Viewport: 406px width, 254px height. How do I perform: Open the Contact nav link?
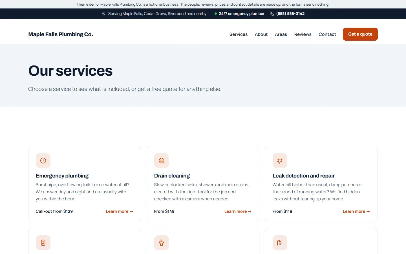pos(327,34)
